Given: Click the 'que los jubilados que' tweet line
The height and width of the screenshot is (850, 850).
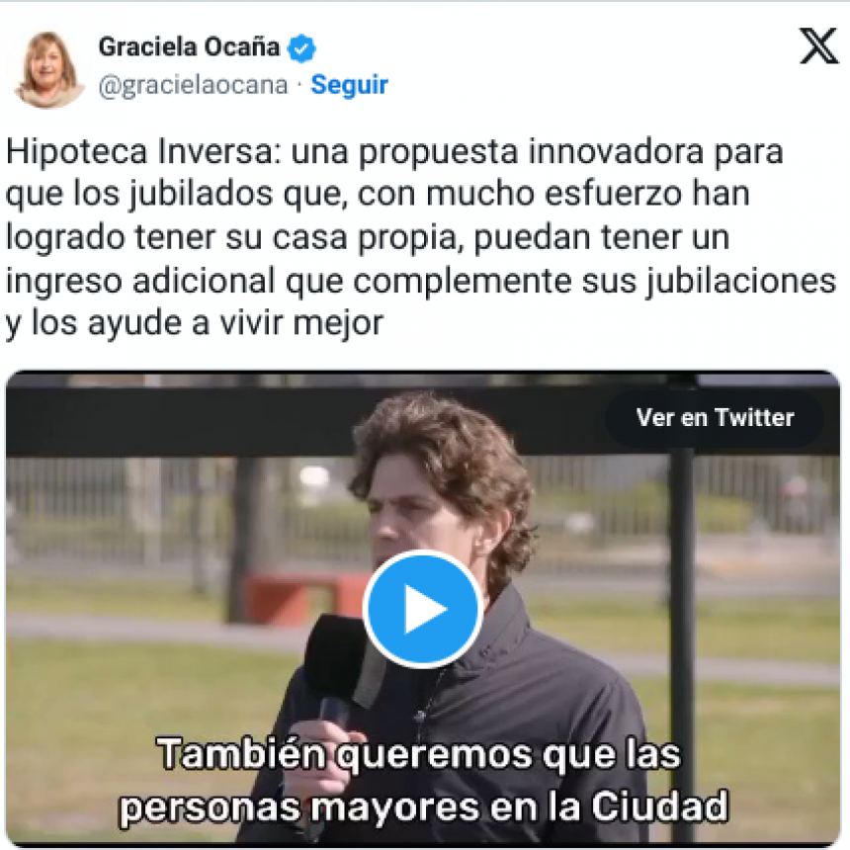Looking at the screenshot, I should click(x=176, y=195).
